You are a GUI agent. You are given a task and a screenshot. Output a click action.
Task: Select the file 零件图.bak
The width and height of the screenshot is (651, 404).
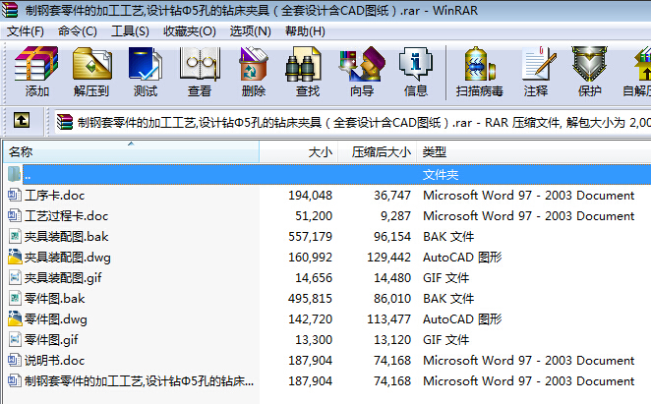pyautogui.click(x=54, y=299)
